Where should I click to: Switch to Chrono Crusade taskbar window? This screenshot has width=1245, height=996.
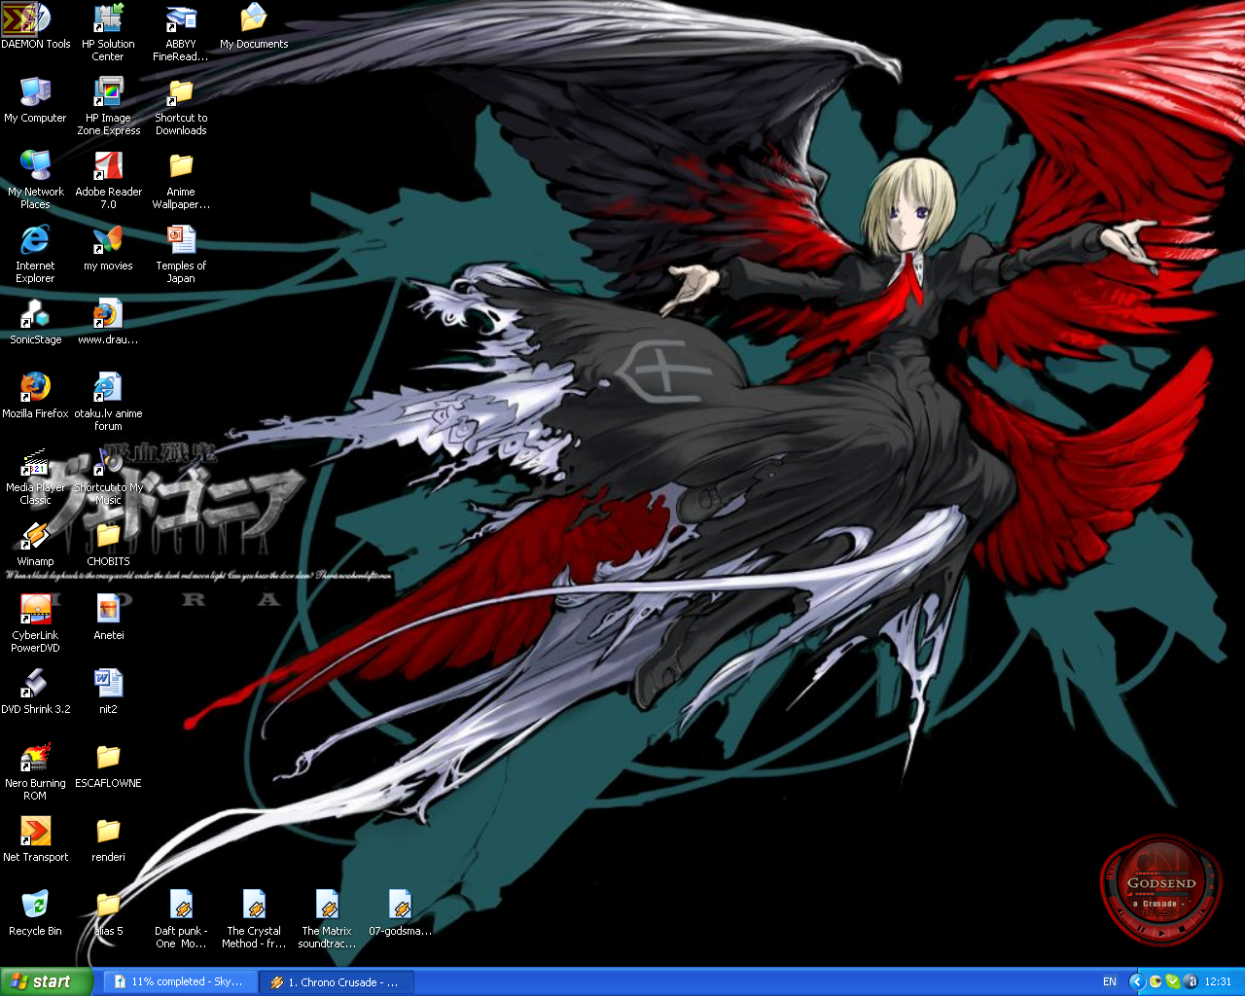(337, 981)
